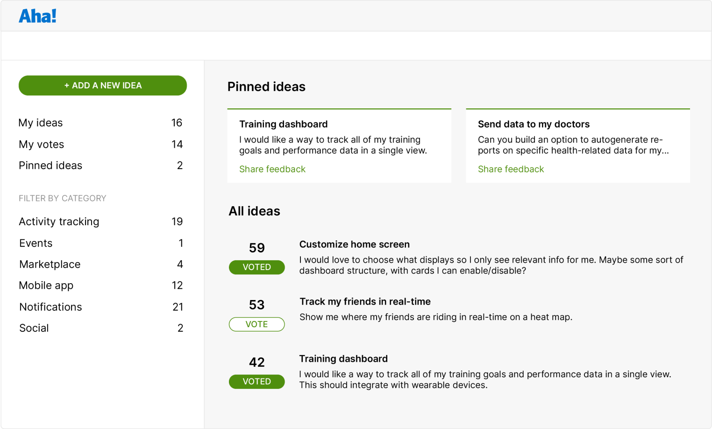Filter ideas by Events category
Screen dimensions: 712x429
pos(35,243)
